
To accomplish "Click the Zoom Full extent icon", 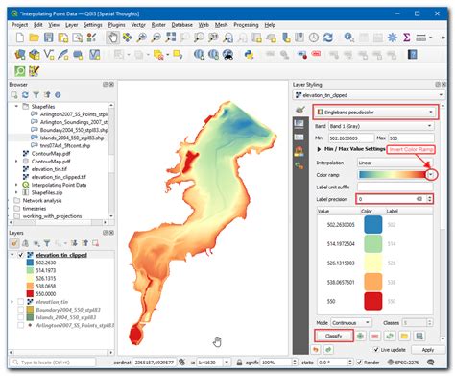I will pyautogui.click(x=171, y=38).
